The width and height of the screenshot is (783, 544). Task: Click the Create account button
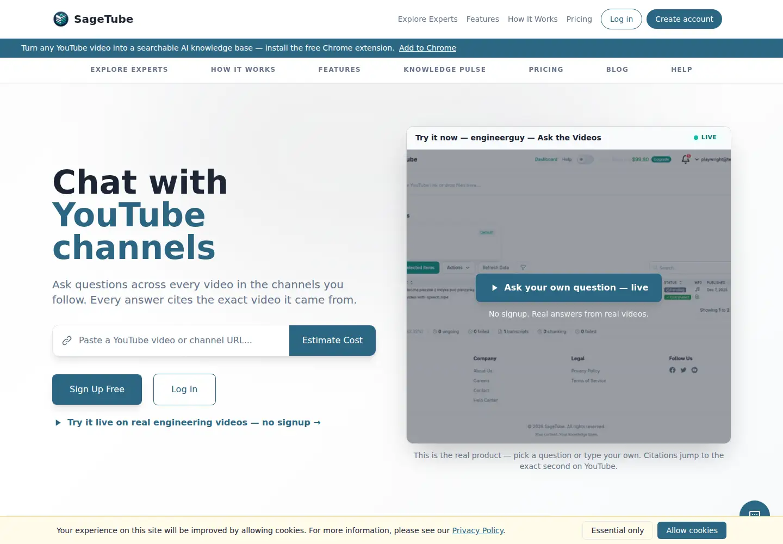pos(684,19)
